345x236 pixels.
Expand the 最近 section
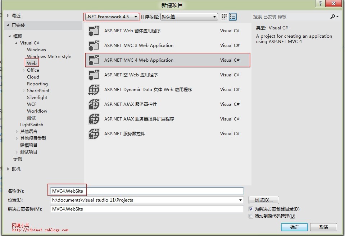point(8,15)
